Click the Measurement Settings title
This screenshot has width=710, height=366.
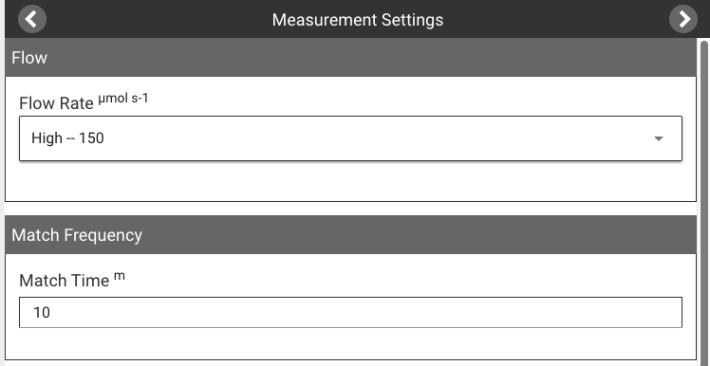357,20
